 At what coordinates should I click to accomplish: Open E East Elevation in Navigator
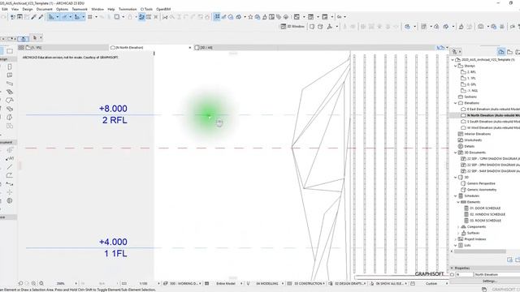tap(491, 109)
